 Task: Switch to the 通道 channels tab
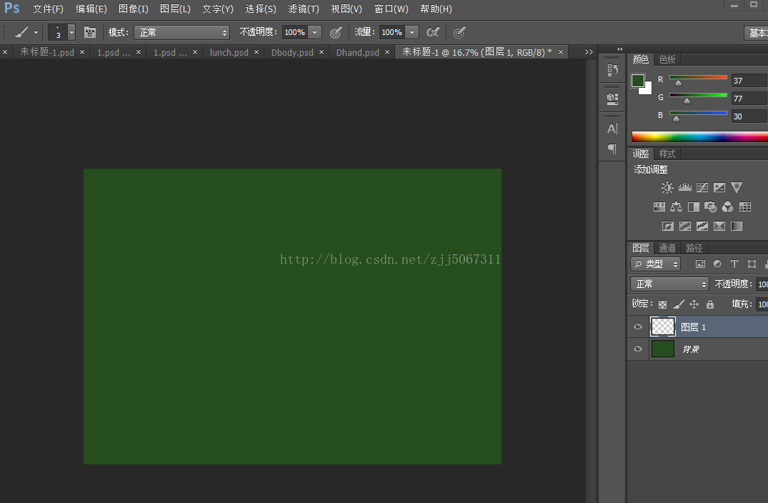[667, 248]
